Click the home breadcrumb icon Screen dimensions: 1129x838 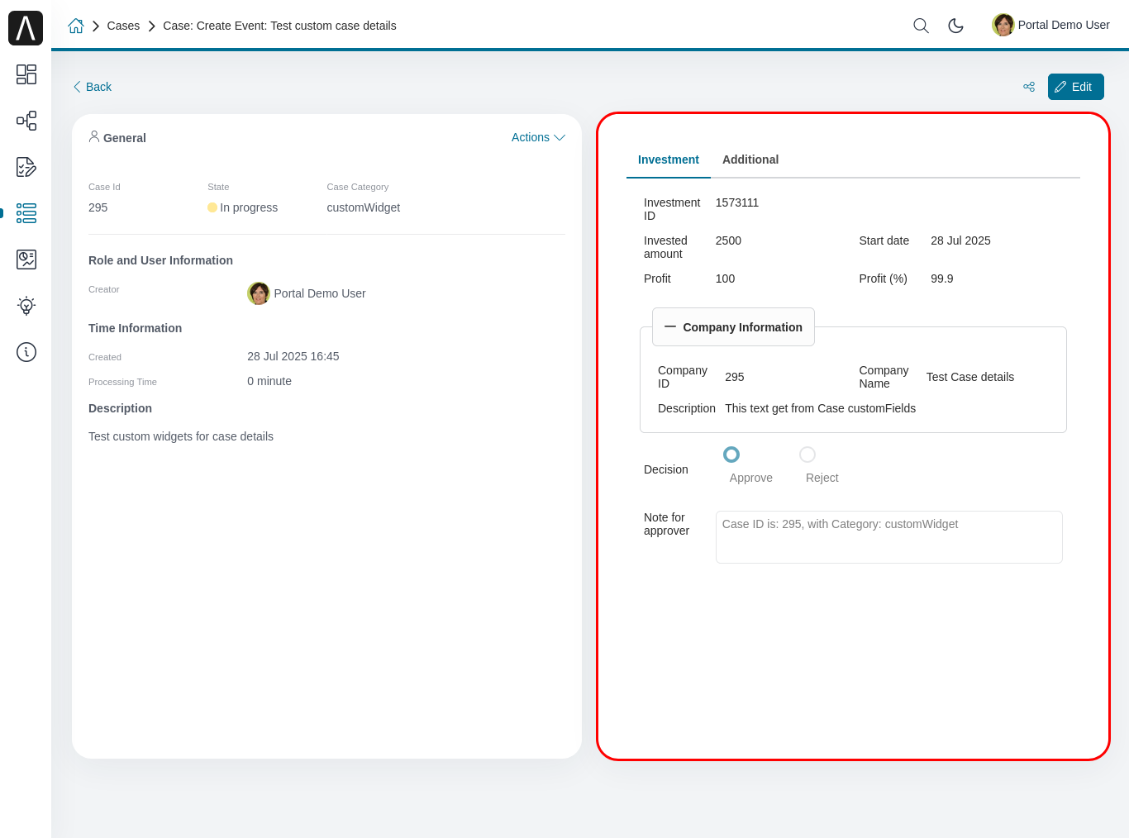(x=76, y=26)
